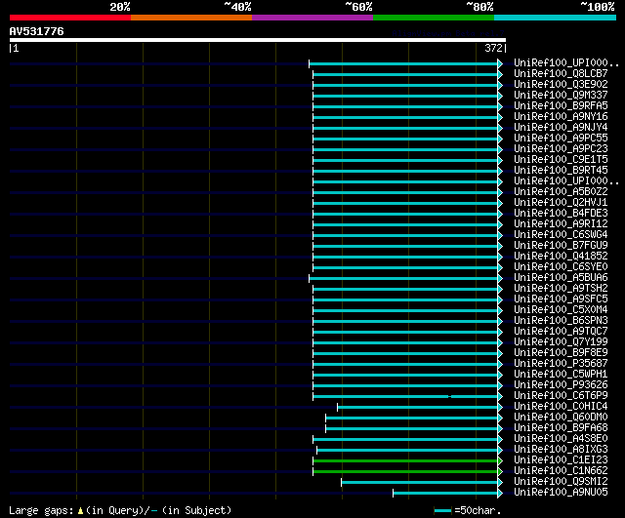Click the UniRef100_Q9SMI2 label
Image resolution: width=625 pixels, height=518 pixels.
(x=561, y=482)
